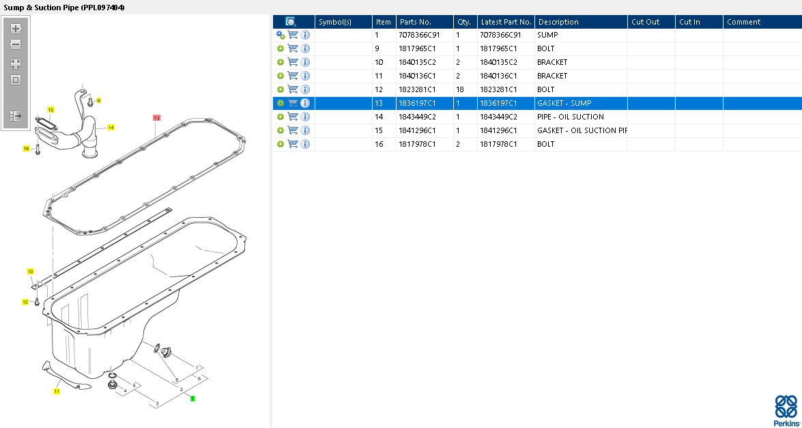The image size is (802, 428).
Task: Click the zoom out minus button
Action: 16,44
